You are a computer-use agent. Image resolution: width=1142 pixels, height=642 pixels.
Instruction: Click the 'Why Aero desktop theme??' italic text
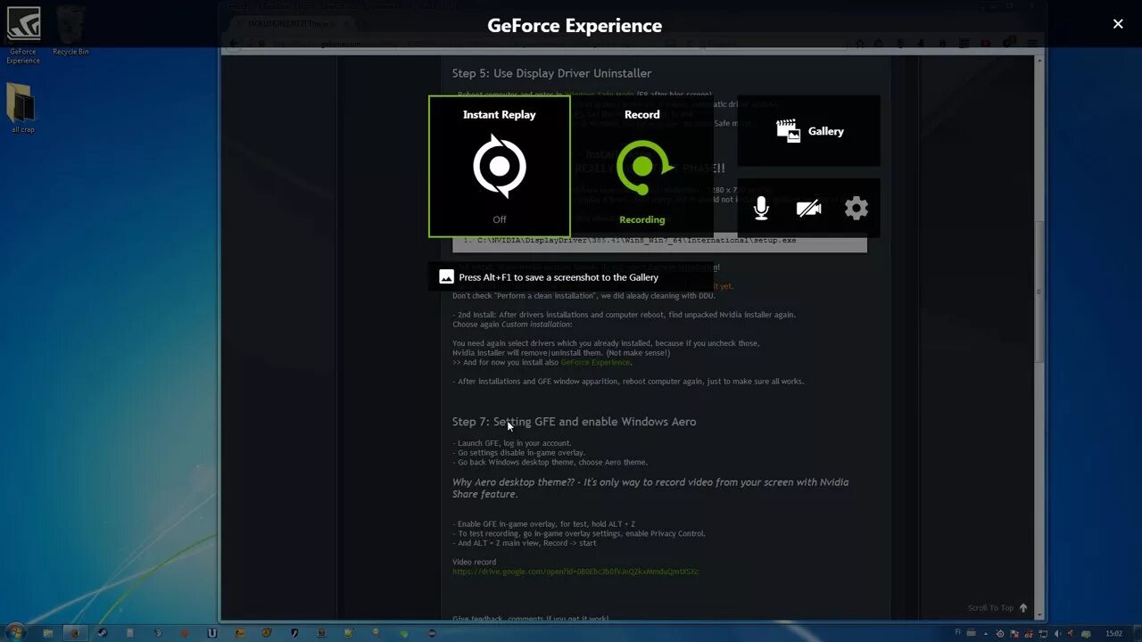pos(650,488)
